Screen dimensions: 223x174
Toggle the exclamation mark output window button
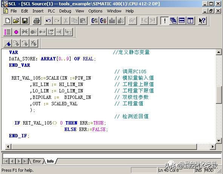[165, 21]
